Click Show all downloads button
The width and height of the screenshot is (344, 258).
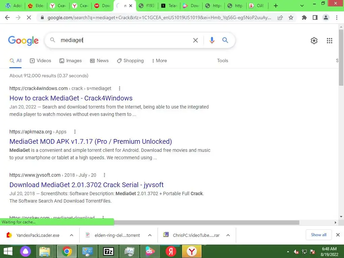pyautogui.click(x=318, y=235)
